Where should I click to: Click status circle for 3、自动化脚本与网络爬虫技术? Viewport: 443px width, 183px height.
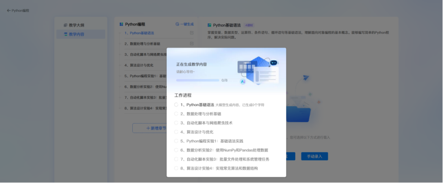tap(176, 123)
